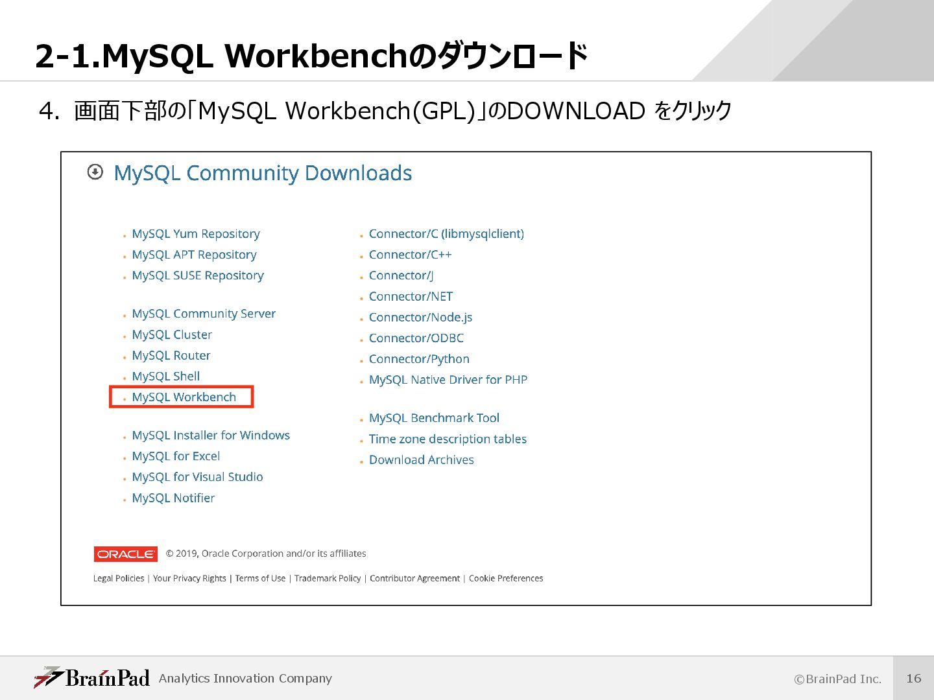Open Terms of Use footer link
934x700 pixels.
click(260, 578)
